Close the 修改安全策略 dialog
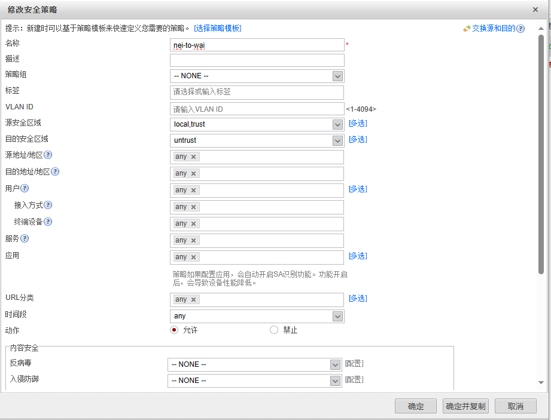The image size is (551, 420). click(535, 10)
